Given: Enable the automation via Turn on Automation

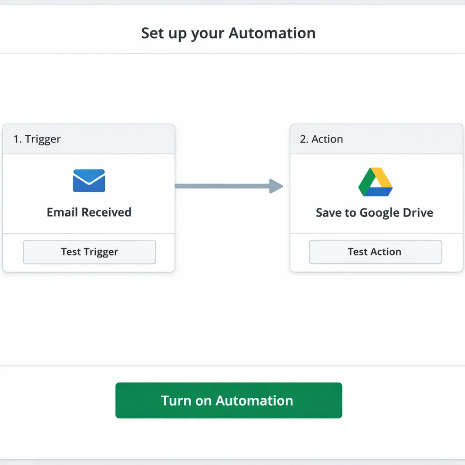Looking at the screenshot, I should point(228,400).
